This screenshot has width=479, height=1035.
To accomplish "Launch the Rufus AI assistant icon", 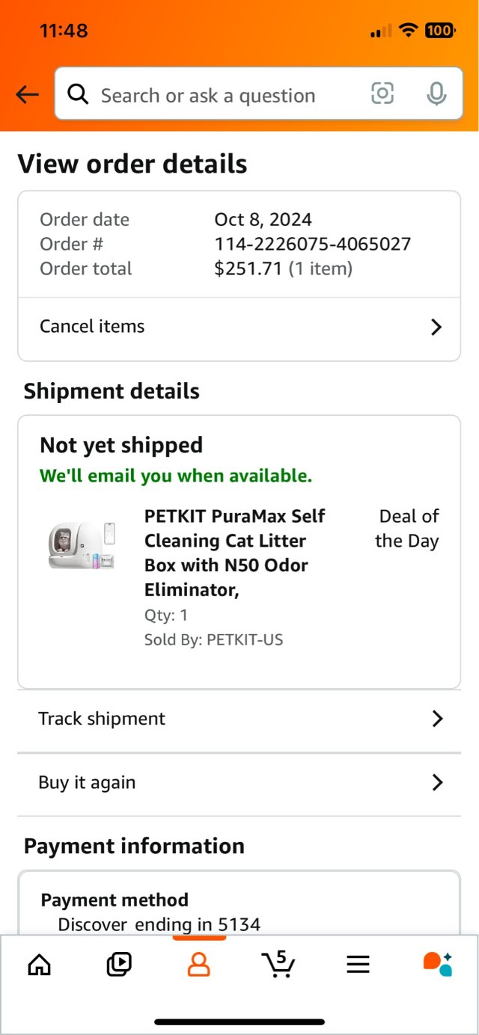I will (437, 964).
